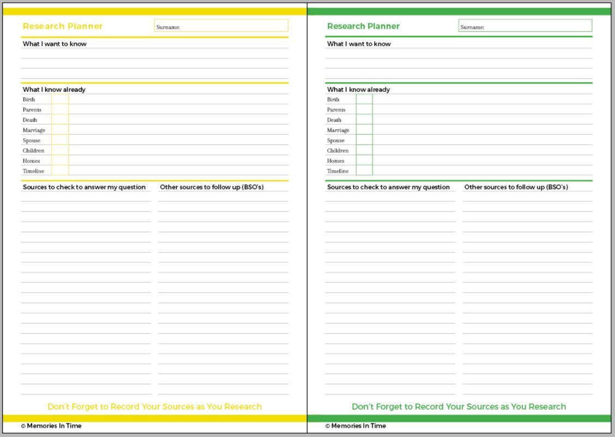Click the "Children" label on the yellow page
This screenshot has width=615, height=437.
coord(33,151)
